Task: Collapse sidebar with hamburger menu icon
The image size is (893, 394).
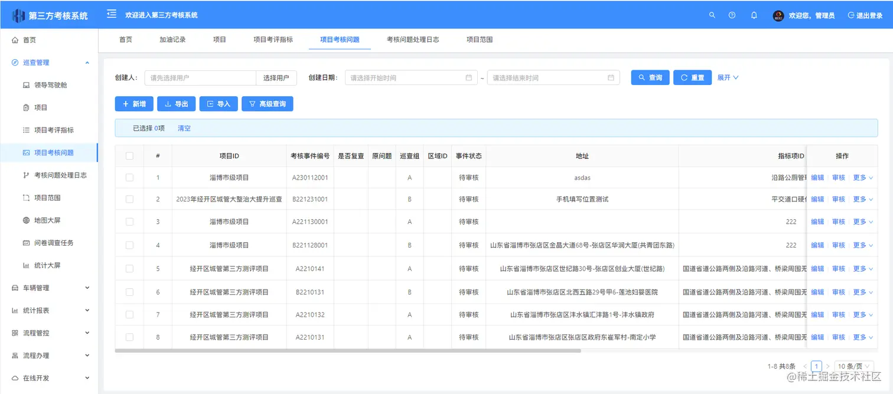Action: (x=112, y=14)
